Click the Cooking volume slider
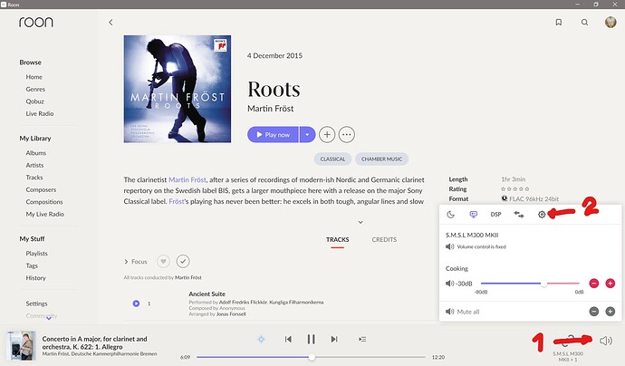The image size is (625, 366). click(x=530, y=284)
